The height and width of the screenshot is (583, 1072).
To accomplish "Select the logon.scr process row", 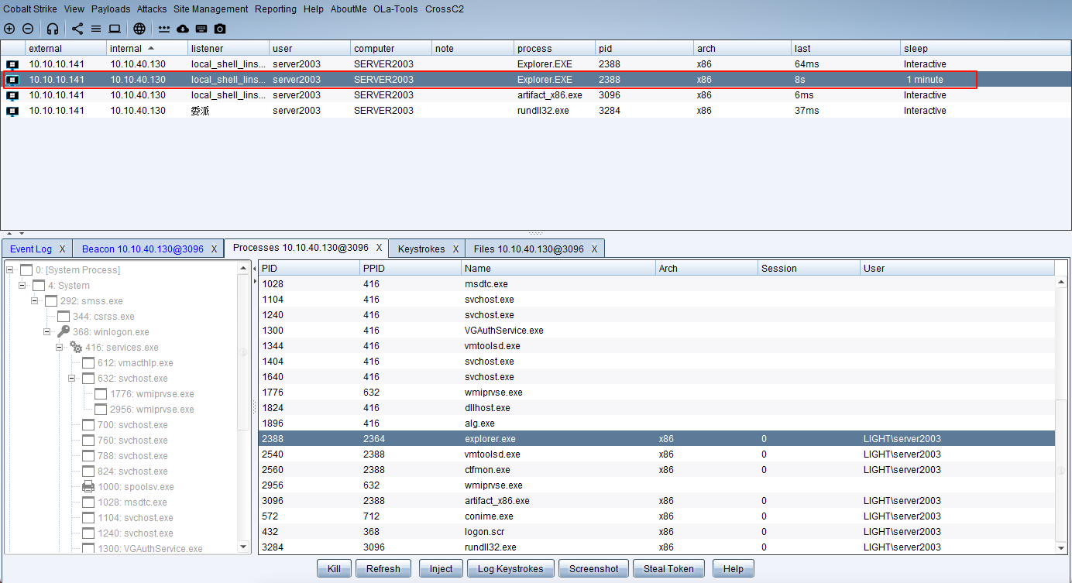I will click(x=657, y=532).
